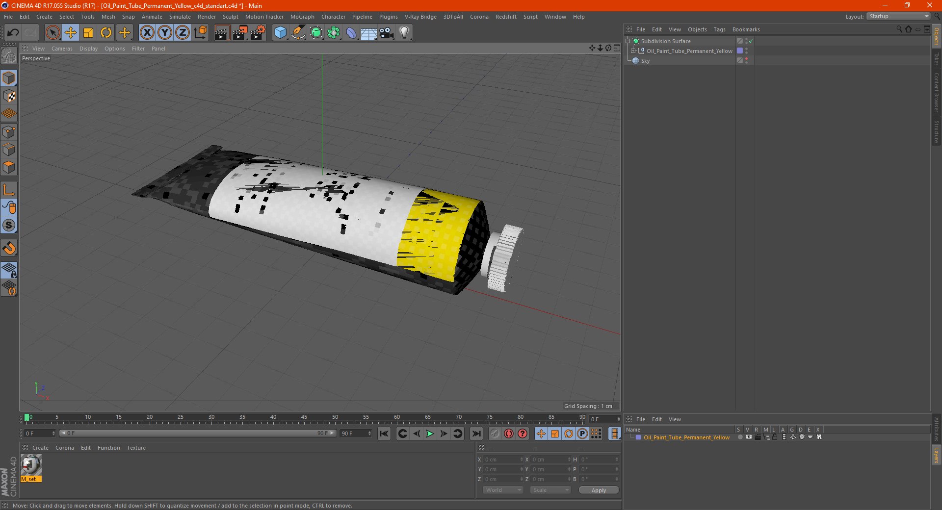This screenshot has width=942, height=510.
Task: Click Oil_Paint_Tube layer color swatch in Objects
Action: (x=740, y=51)
